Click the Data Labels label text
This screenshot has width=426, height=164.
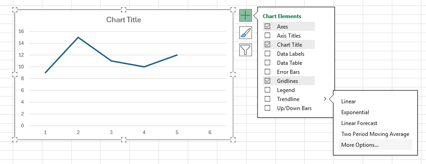coord(291,54)
